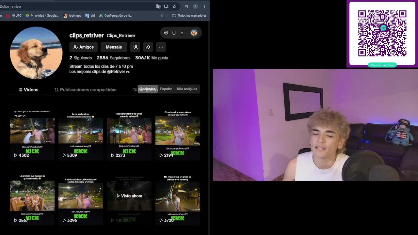This screenshot has height=235, width=418.
Task: Click the 'Mensaje' button
Action: pyautogui.click(x=114, y=47)
